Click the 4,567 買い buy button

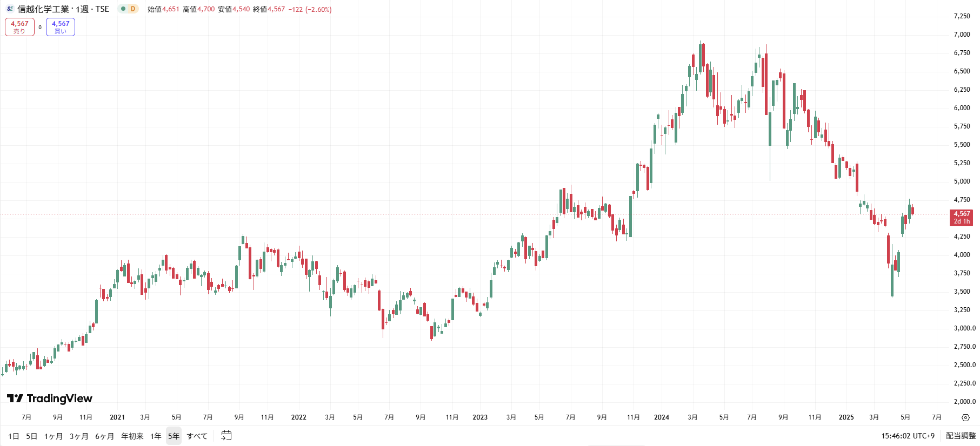[61, 27]
